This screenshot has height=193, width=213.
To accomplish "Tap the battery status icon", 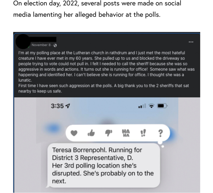I will [162, 106].
